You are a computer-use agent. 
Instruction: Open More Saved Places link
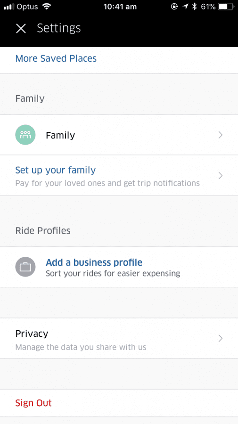(x=56, y=58)
